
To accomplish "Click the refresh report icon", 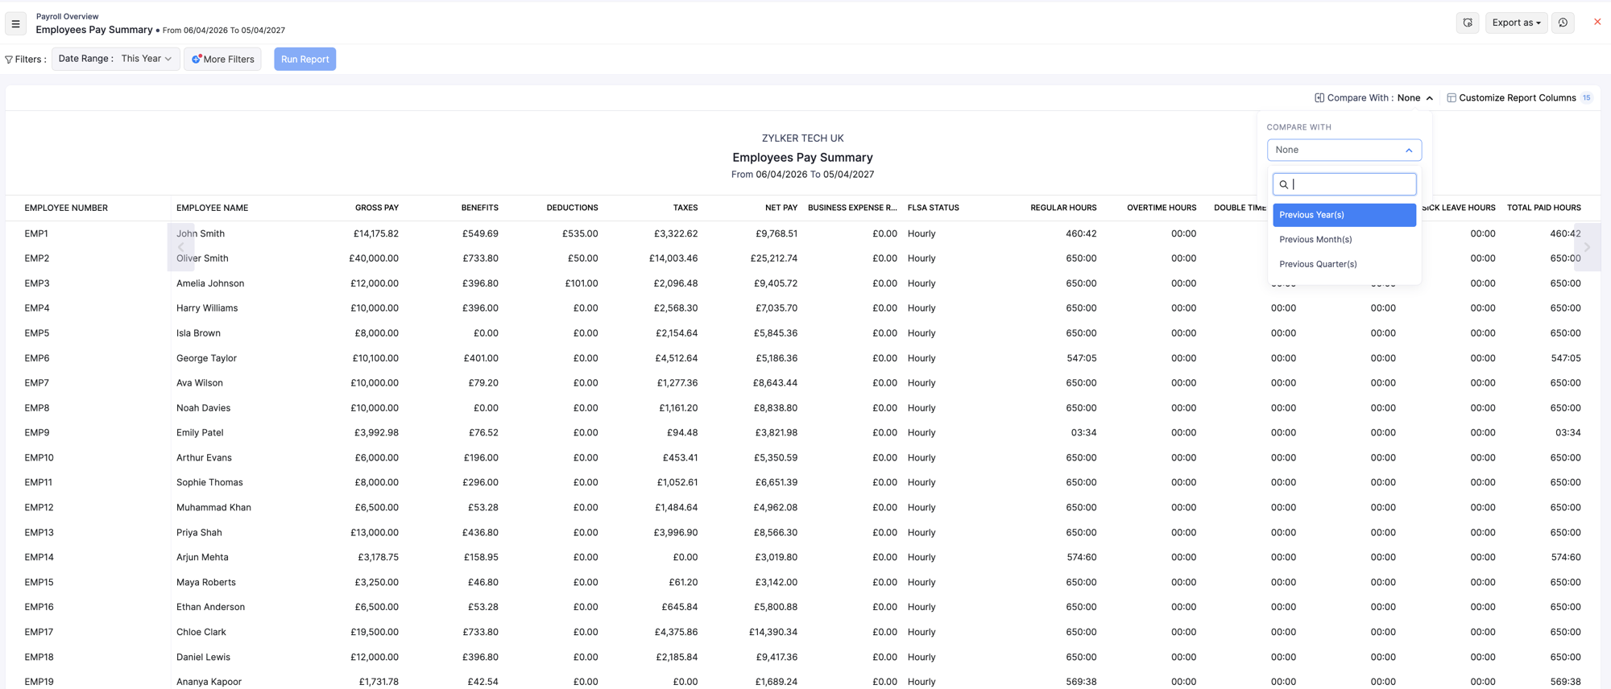I will [x=1468, y=23].
